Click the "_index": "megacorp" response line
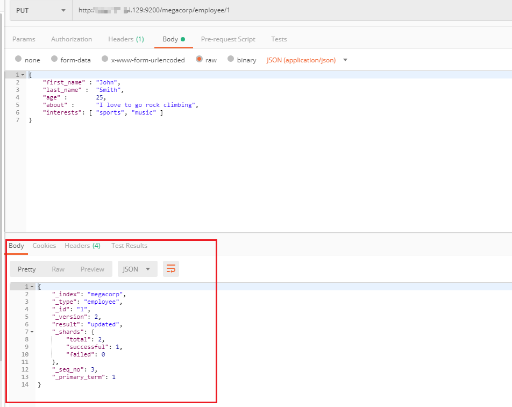This screenshot has width=512, height=407. coord(89,294)
